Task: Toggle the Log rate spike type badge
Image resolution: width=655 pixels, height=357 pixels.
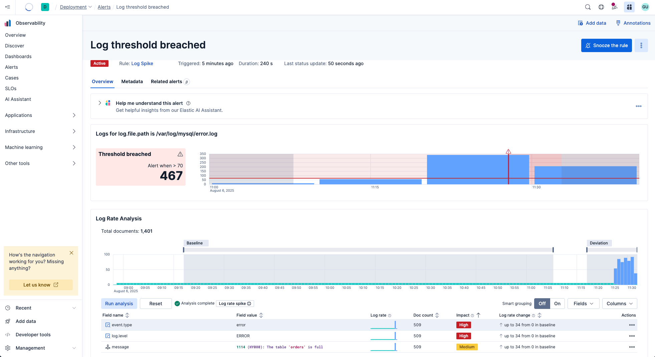Action: (x=235, y=304)
